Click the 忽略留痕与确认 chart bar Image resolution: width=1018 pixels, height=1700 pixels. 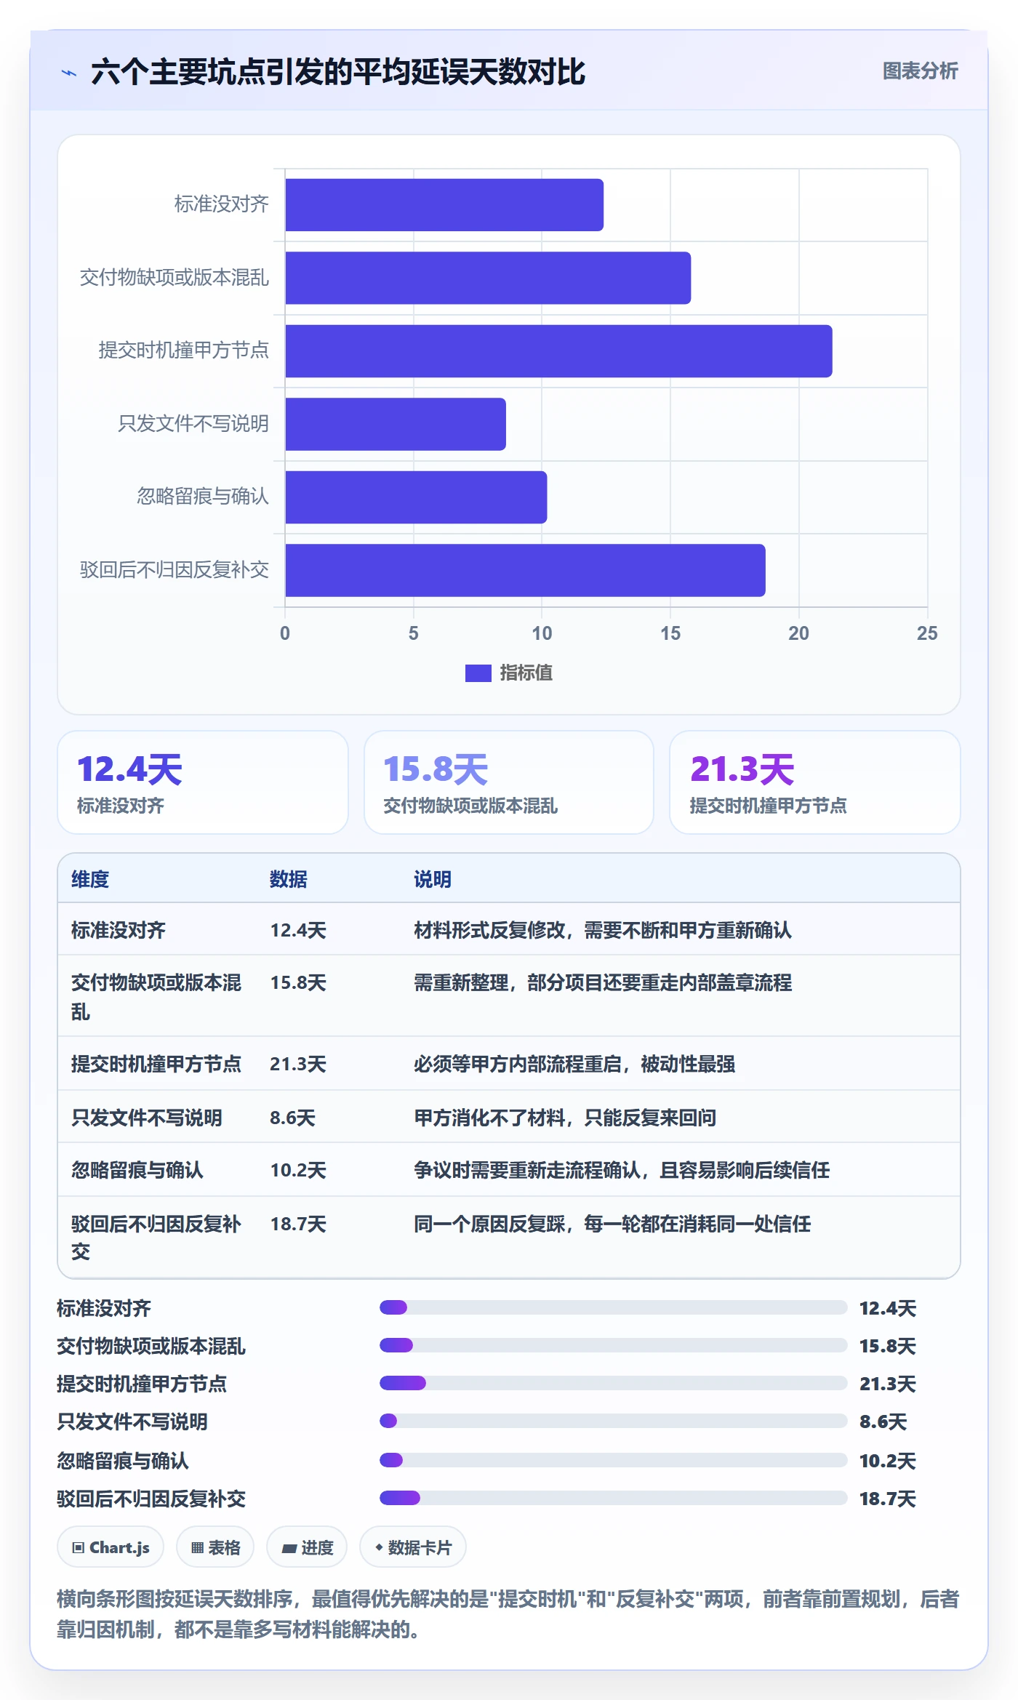point(416,497)
